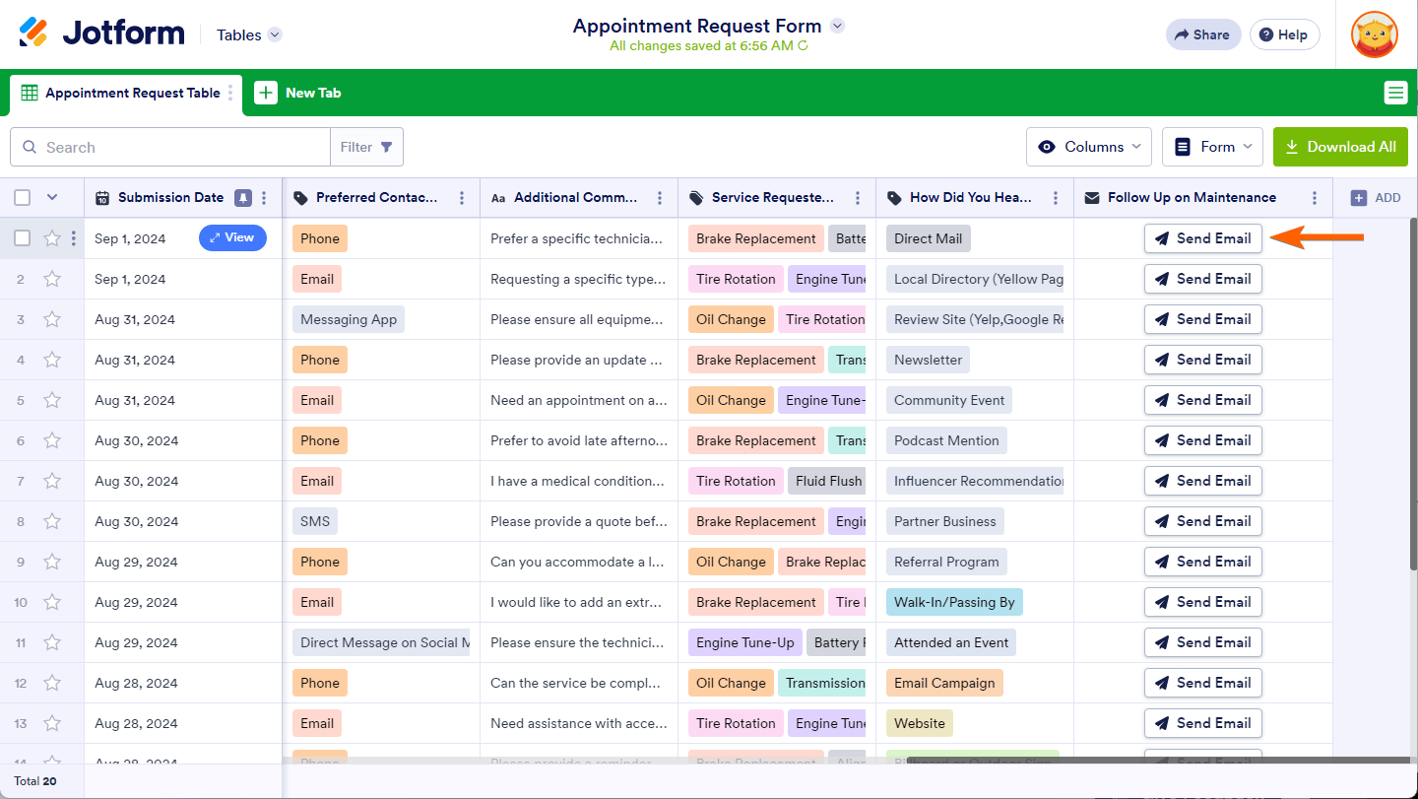Star the submission in row 3

tap(52, 319)
